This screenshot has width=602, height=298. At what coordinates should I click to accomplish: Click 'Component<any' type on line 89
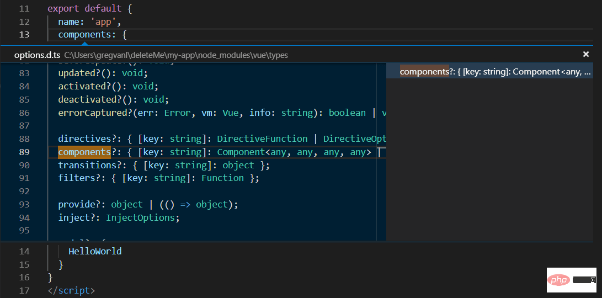tap(251, 152)
